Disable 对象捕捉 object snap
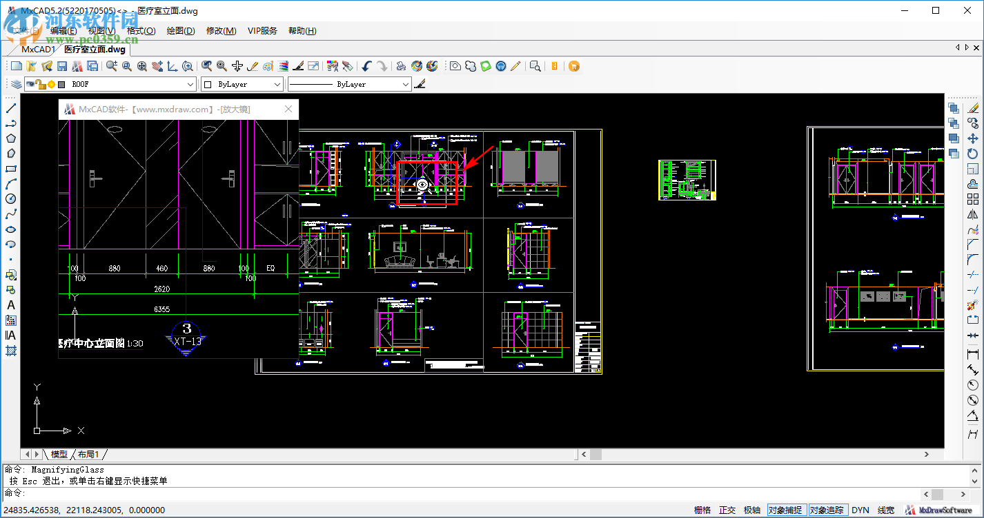This screenshot has width=984, height=518. click(785, 510)
